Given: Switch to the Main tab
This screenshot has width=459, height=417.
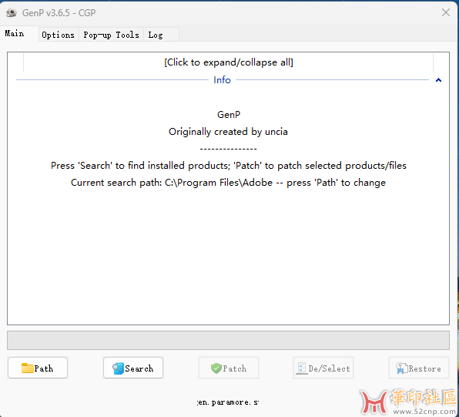Looking at the screenshot, I should coord(18,33).
